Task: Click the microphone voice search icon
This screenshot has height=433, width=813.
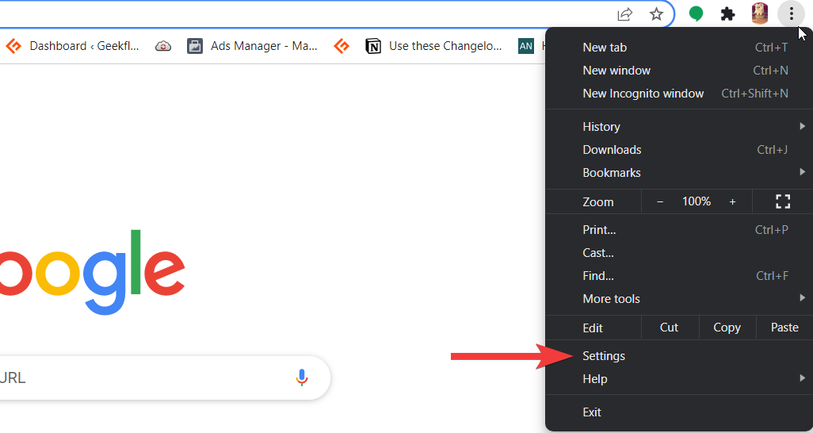Action: (x=301, y=377)
